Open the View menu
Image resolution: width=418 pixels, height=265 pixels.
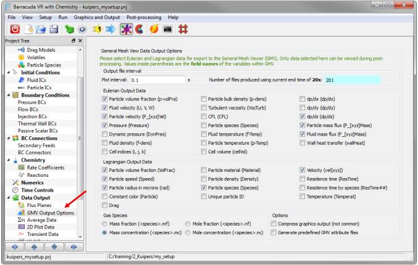pyautogui.click(x=27, y=17)
